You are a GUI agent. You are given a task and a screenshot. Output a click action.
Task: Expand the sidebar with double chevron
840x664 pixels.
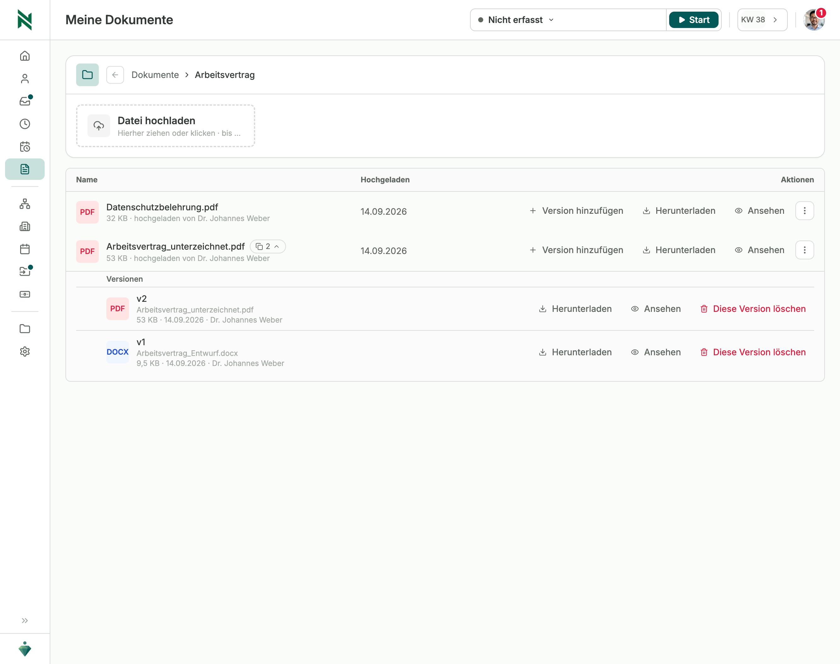pyautogui.click(x=25, y=621)
